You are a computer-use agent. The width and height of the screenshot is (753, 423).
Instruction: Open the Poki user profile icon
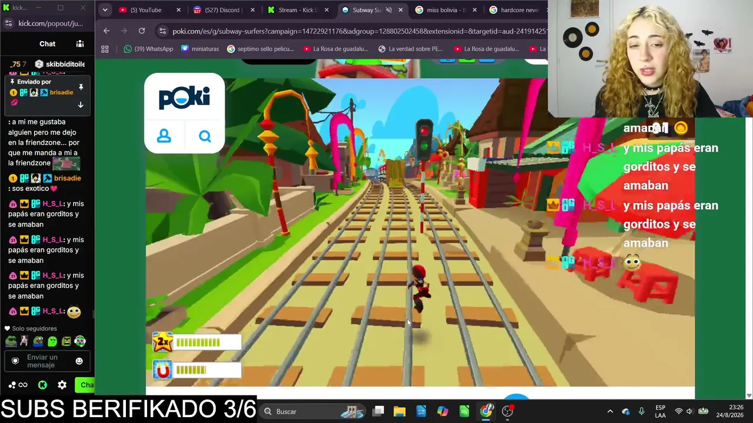pos(164,136)
